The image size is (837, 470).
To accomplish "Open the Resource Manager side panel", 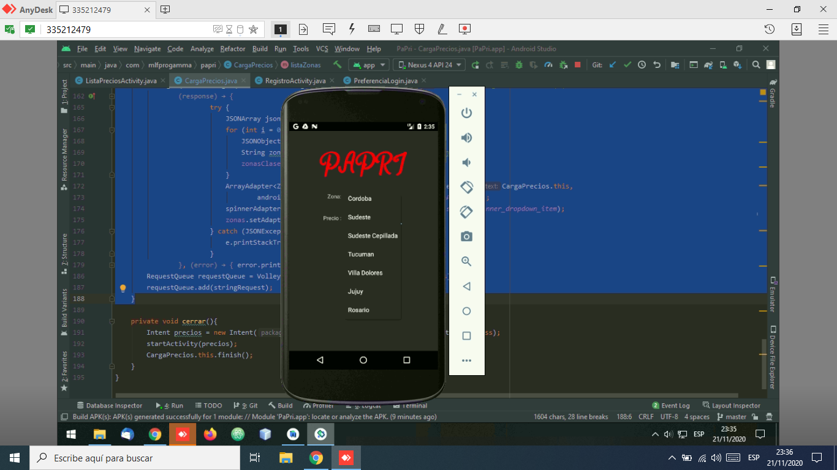I will click(x=64, y=159).
